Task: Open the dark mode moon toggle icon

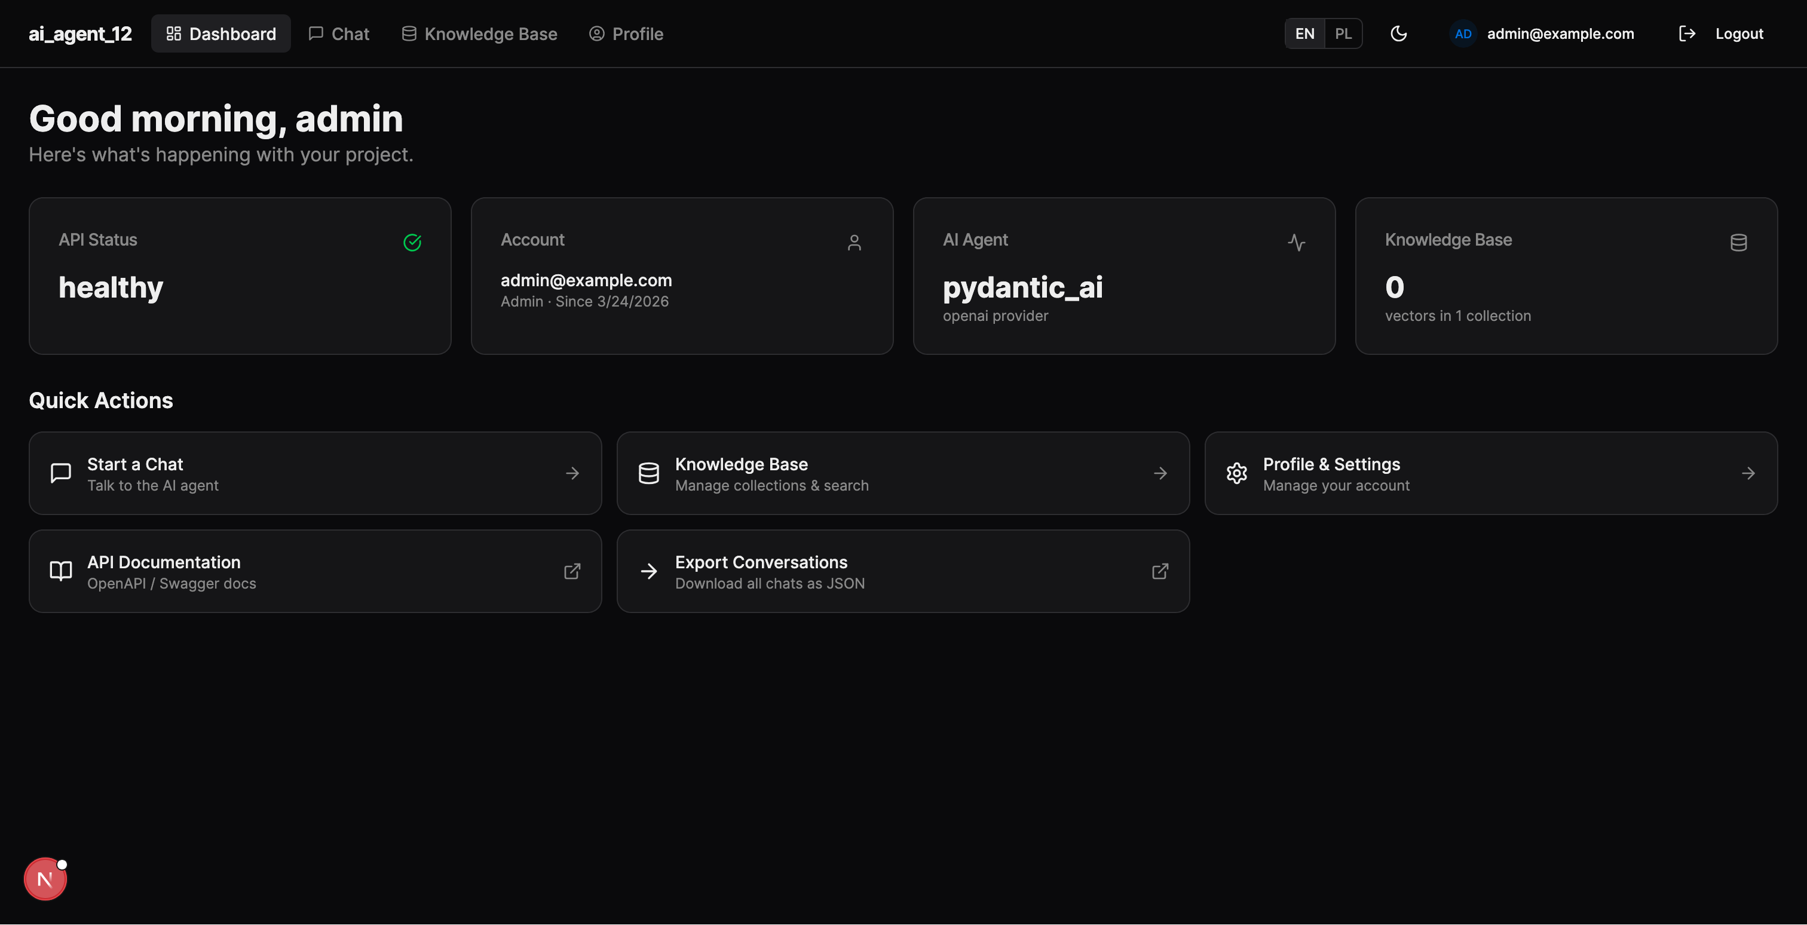Action: coord(1399,33)
